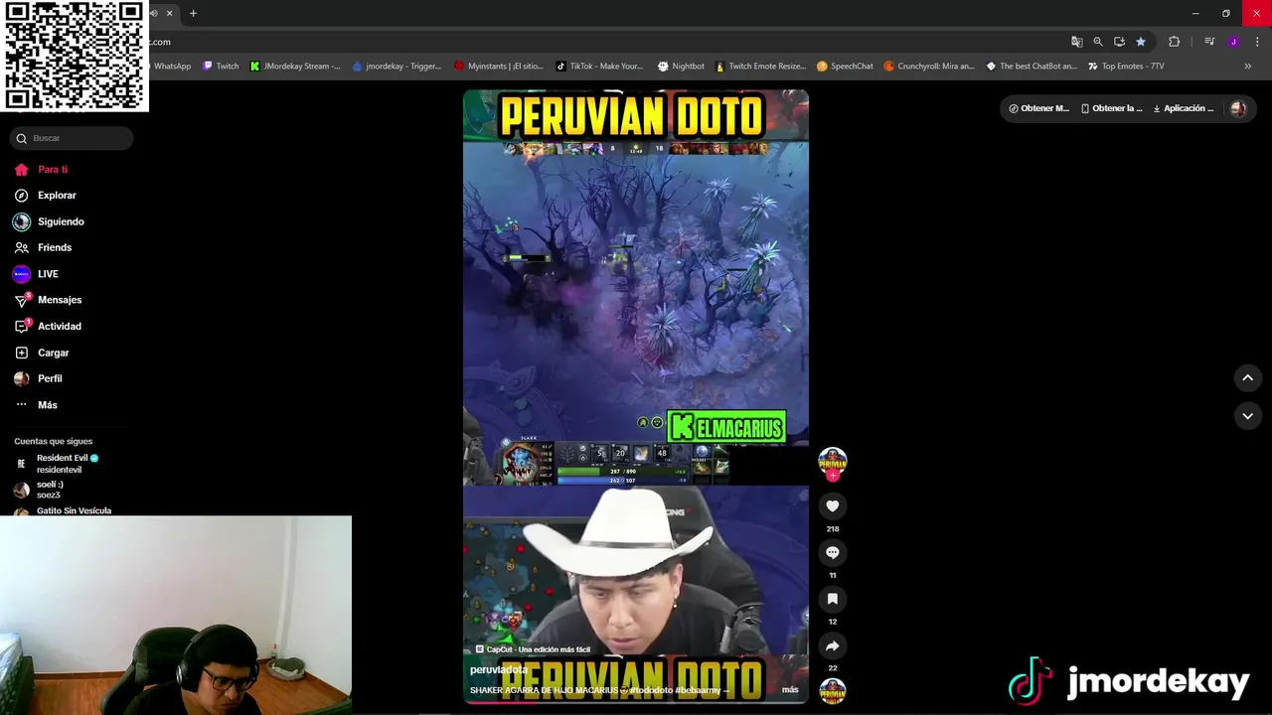Share the video with the arrow icon
The image size is (1272, 715).
point(833,645)
